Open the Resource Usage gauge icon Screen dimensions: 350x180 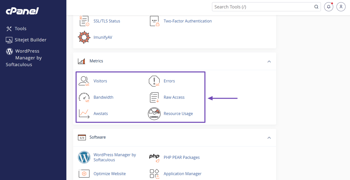point(154,114)
